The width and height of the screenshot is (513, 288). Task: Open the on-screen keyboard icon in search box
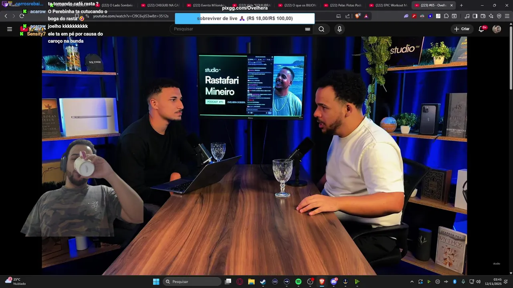click(x=307, y=29)
